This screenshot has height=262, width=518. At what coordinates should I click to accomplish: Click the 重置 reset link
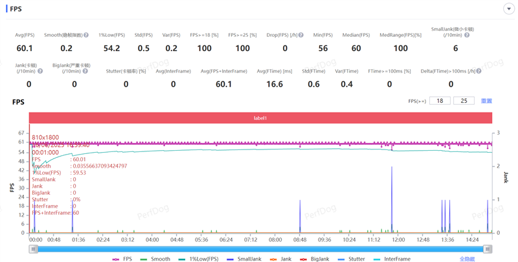pos(486,101)
